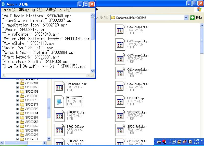Image resolution: width=204 pixels, height=146 pixels.
Task: Open the 書式(O) menu in Notepad
Action: pyautogui.click(x=37, y=10)
